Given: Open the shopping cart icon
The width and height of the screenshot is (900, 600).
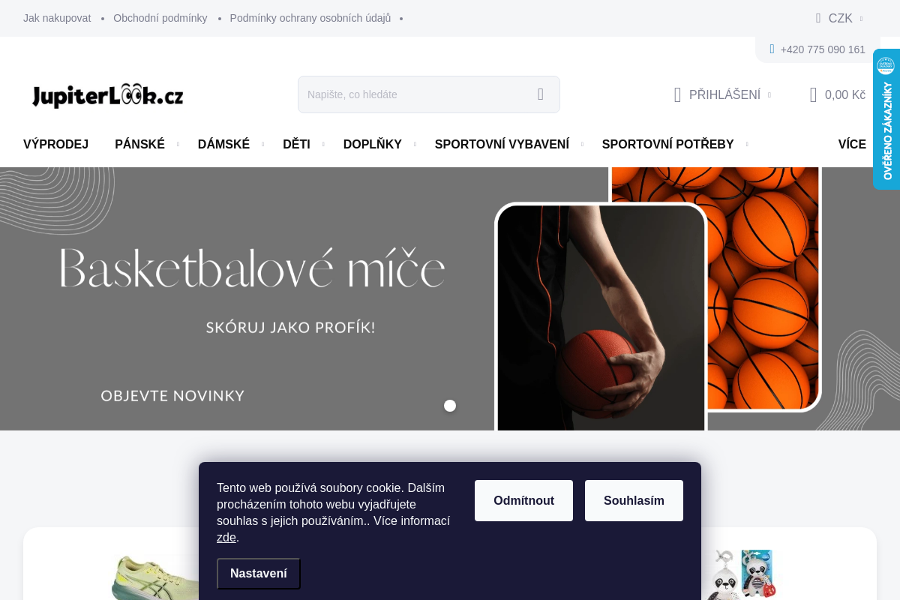Looking at the screenshot, I should pos(813,94).
